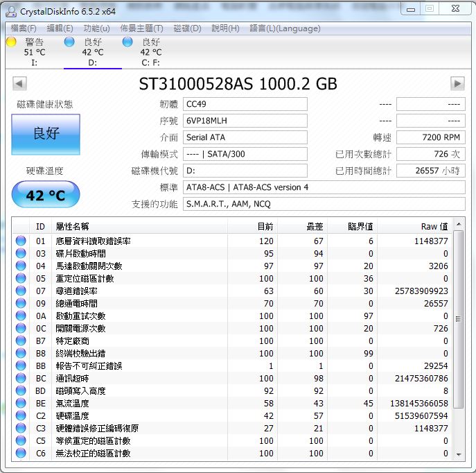Open the 語言(L)(Language) menu
476x473 pixels.
[x=285, y=28]
